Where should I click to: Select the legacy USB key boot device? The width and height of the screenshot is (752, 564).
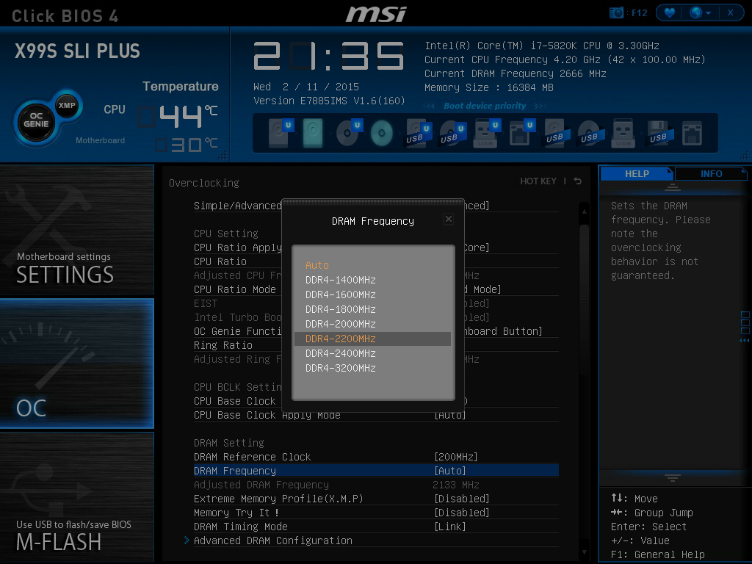(x=623, y=133)
